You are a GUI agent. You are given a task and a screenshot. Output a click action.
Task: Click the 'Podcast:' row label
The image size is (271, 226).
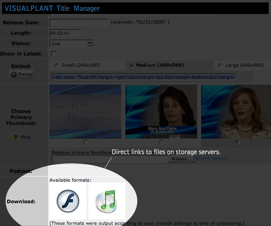point(21,171)
